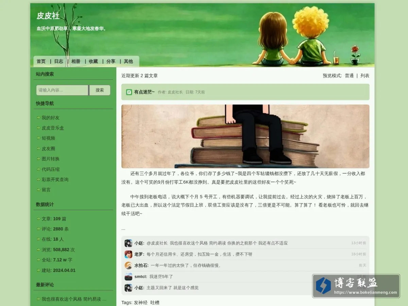
Task: Open 留言 in quick navigation
Action: click(x=46, y=190)
